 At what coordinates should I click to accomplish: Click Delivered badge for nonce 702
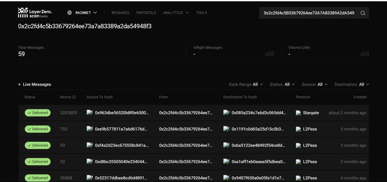point(38,129)
